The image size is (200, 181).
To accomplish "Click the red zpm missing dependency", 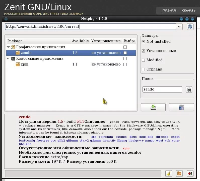I will tap(126, 148).
